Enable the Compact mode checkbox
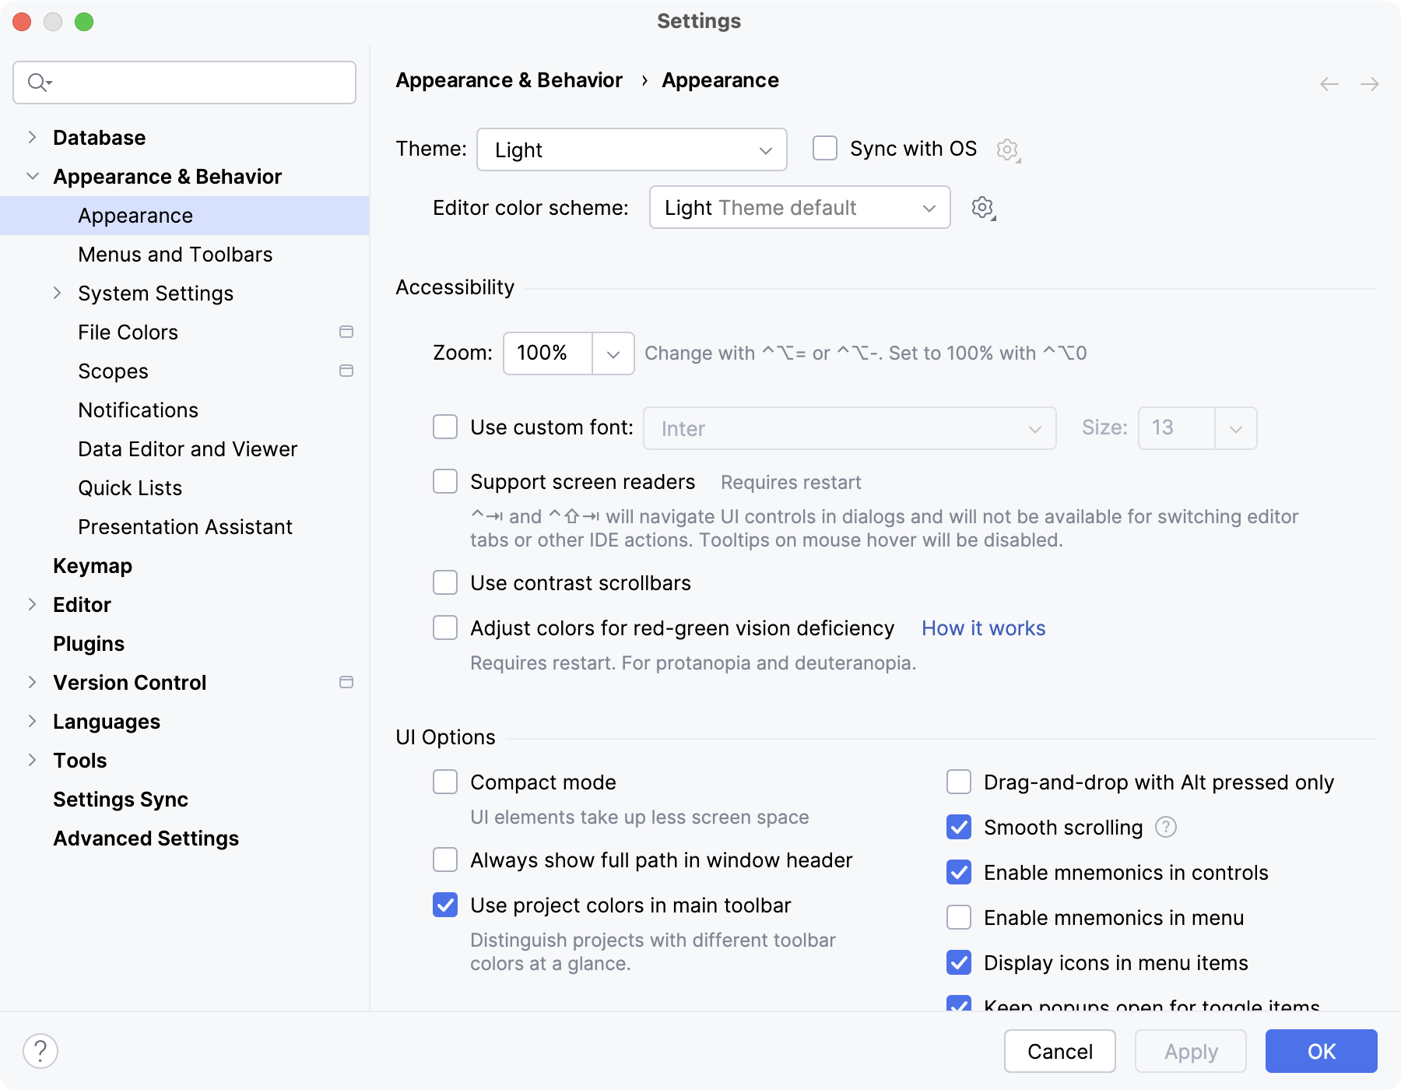Viewport: 1401px width, 1090px height. [444, 782]
